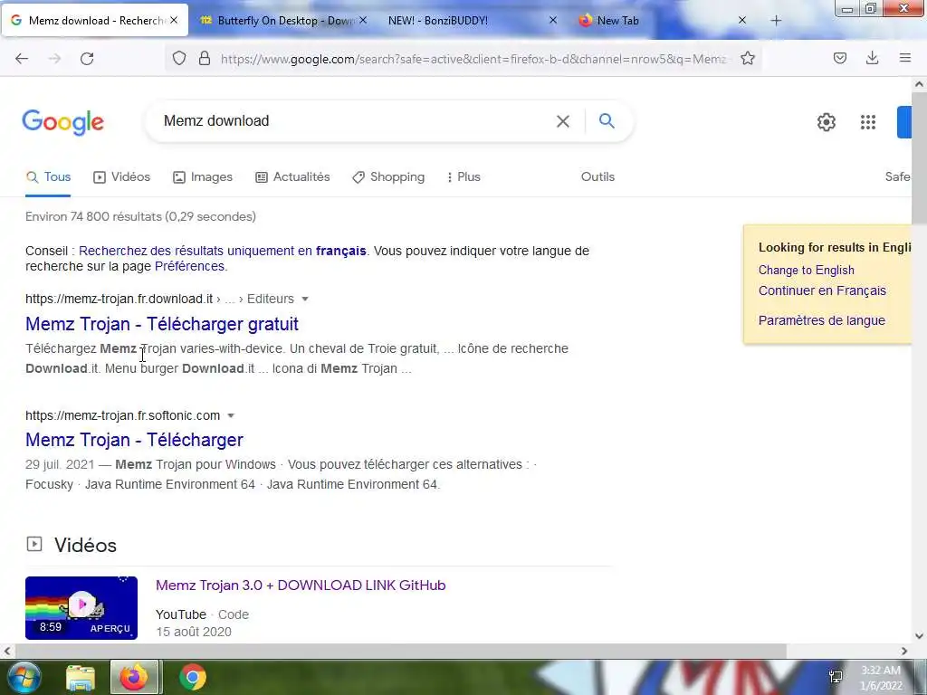Click the Firefox URL address bar
The image size is (927, 695).
473,59
